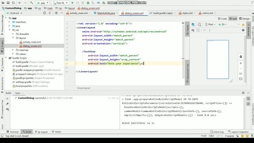The height and width of the screenshot is (143, 254).
Task: Toggle the pan hand tool in preview
Action: 241,56
